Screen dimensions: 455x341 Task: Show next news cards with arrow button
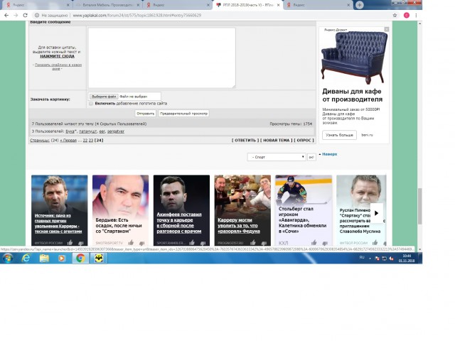tap(376, 213)
